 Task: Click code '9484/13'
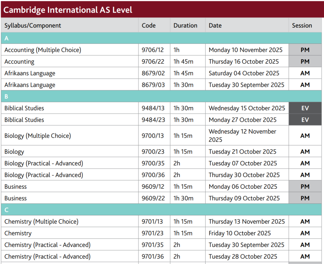(153, 108)
